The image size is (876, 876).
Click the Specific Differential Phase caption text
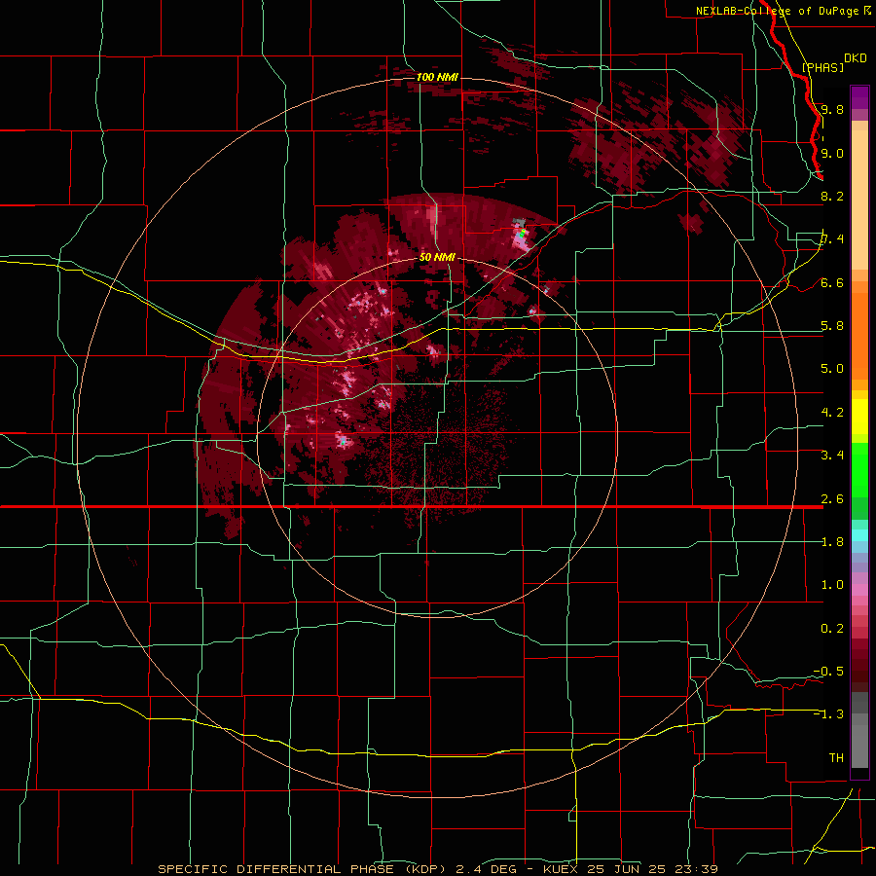(x=438, y=869)
